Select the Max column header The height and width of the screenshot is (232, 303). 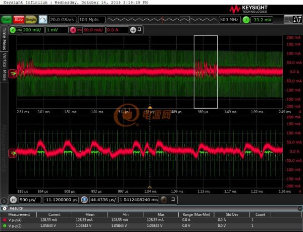[161, 214]
